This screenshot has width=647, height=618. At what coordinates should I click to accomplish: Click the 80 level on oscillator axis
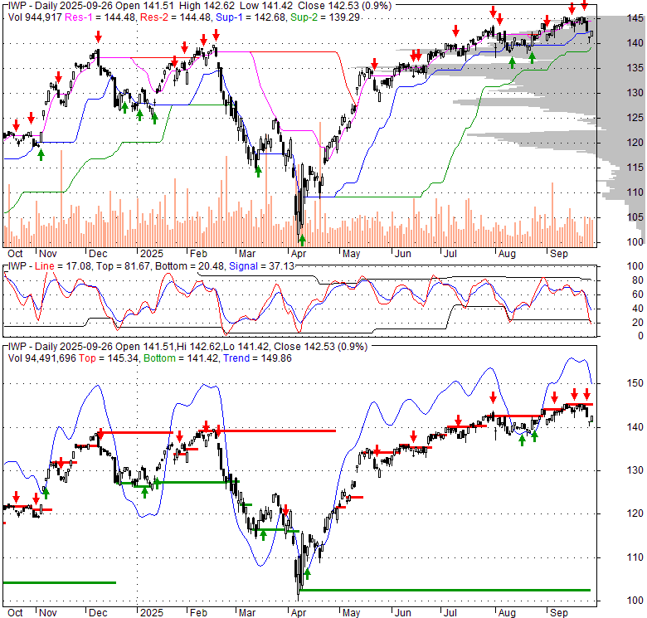tap(638, 280)
